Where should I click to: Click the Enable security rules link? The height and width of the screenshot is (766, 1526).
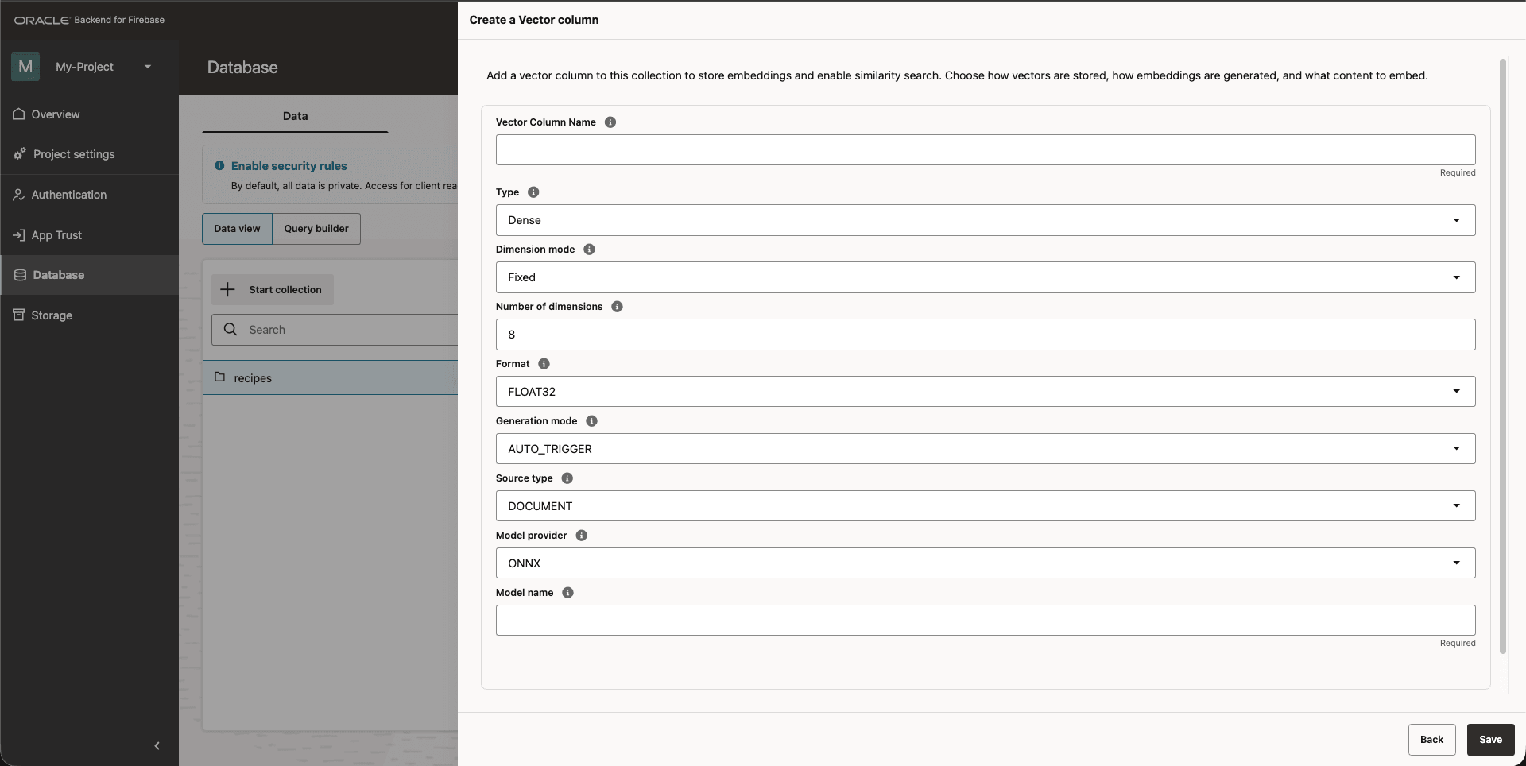[289, 166]
